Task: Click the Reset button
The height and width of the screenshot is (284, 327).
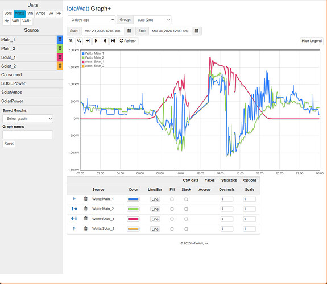Action: tap(9, 143)
